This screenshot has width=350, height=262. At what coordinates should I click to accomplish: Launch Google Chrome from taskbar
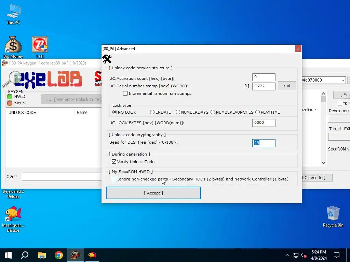click(59, 255)
